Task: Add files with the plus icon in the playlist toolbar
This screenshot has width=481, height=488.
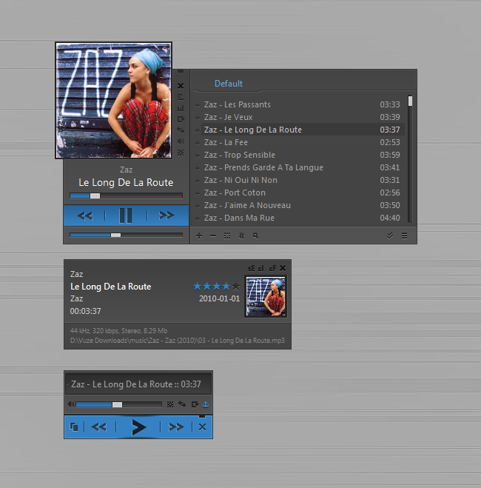Action: [199, 235]
